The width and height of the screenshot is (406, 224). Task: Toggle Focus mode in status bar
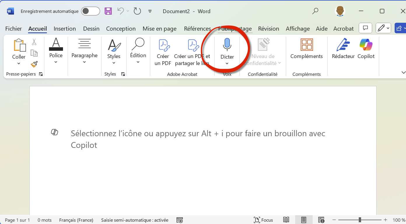pyautogui.click(x=263, y=220)
